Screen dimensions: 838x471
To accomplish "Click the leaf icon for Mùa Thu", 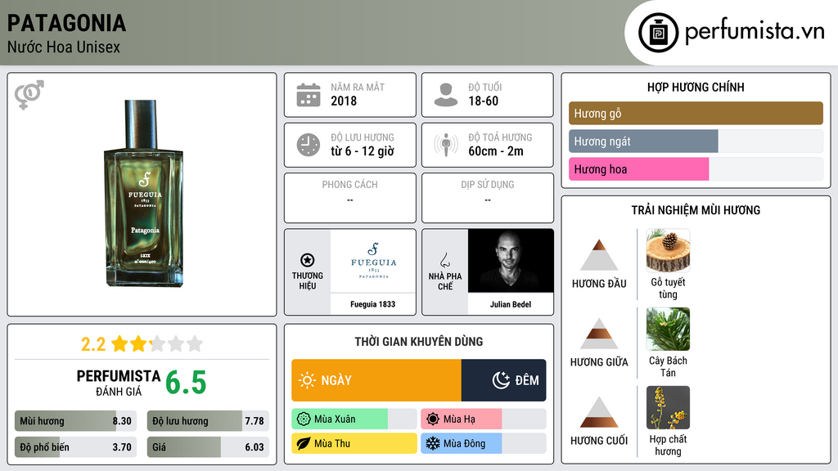I will point(304,443).
